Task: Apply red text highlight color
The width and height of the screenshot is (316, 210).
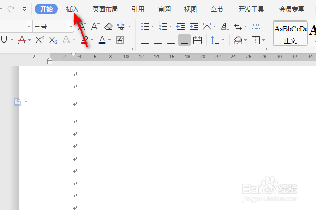Action: point(85,40)
